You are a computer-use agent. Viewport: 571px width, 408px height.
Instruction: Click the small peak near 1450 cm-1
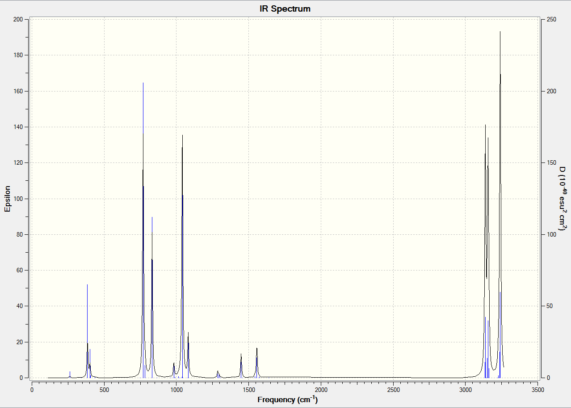coord(241,366)
